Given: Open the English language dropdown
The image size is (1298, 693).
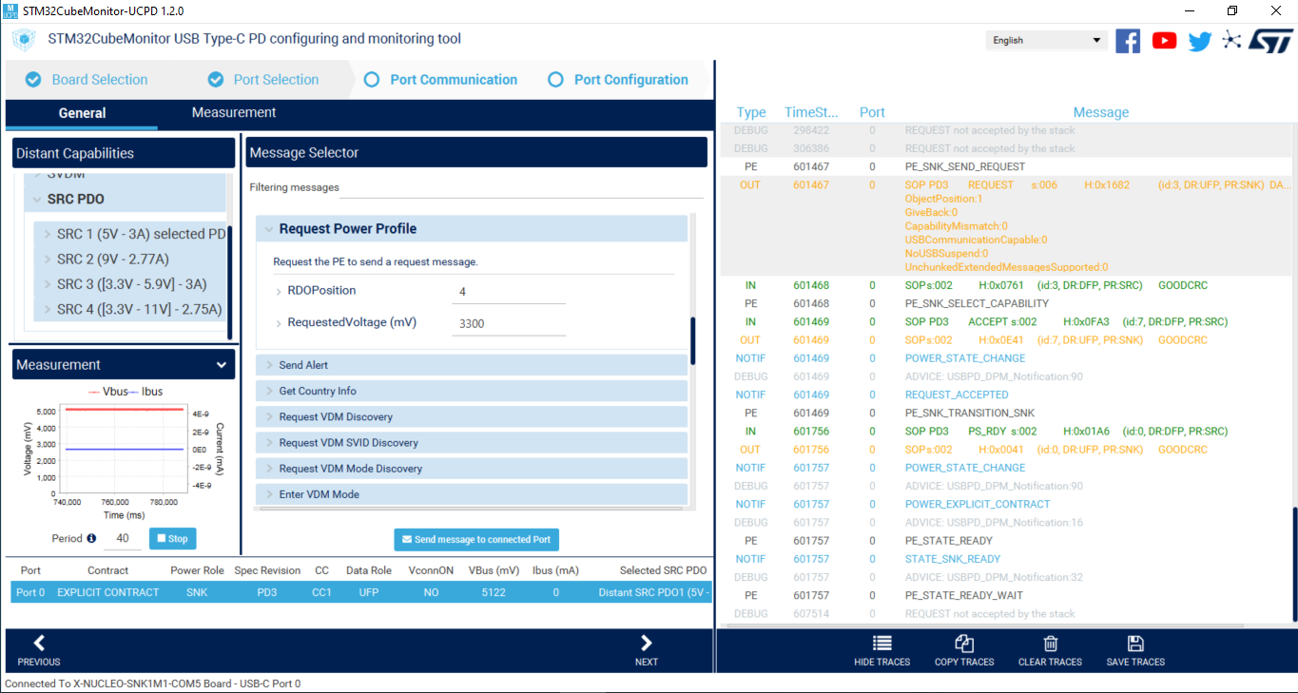Looking at the screenshot, I should pyautogui.click(x=1046, y=40).
